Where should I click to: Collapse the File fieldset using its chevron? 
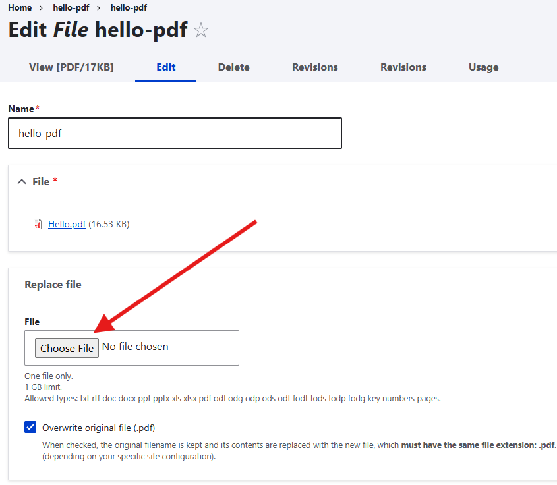21,181
